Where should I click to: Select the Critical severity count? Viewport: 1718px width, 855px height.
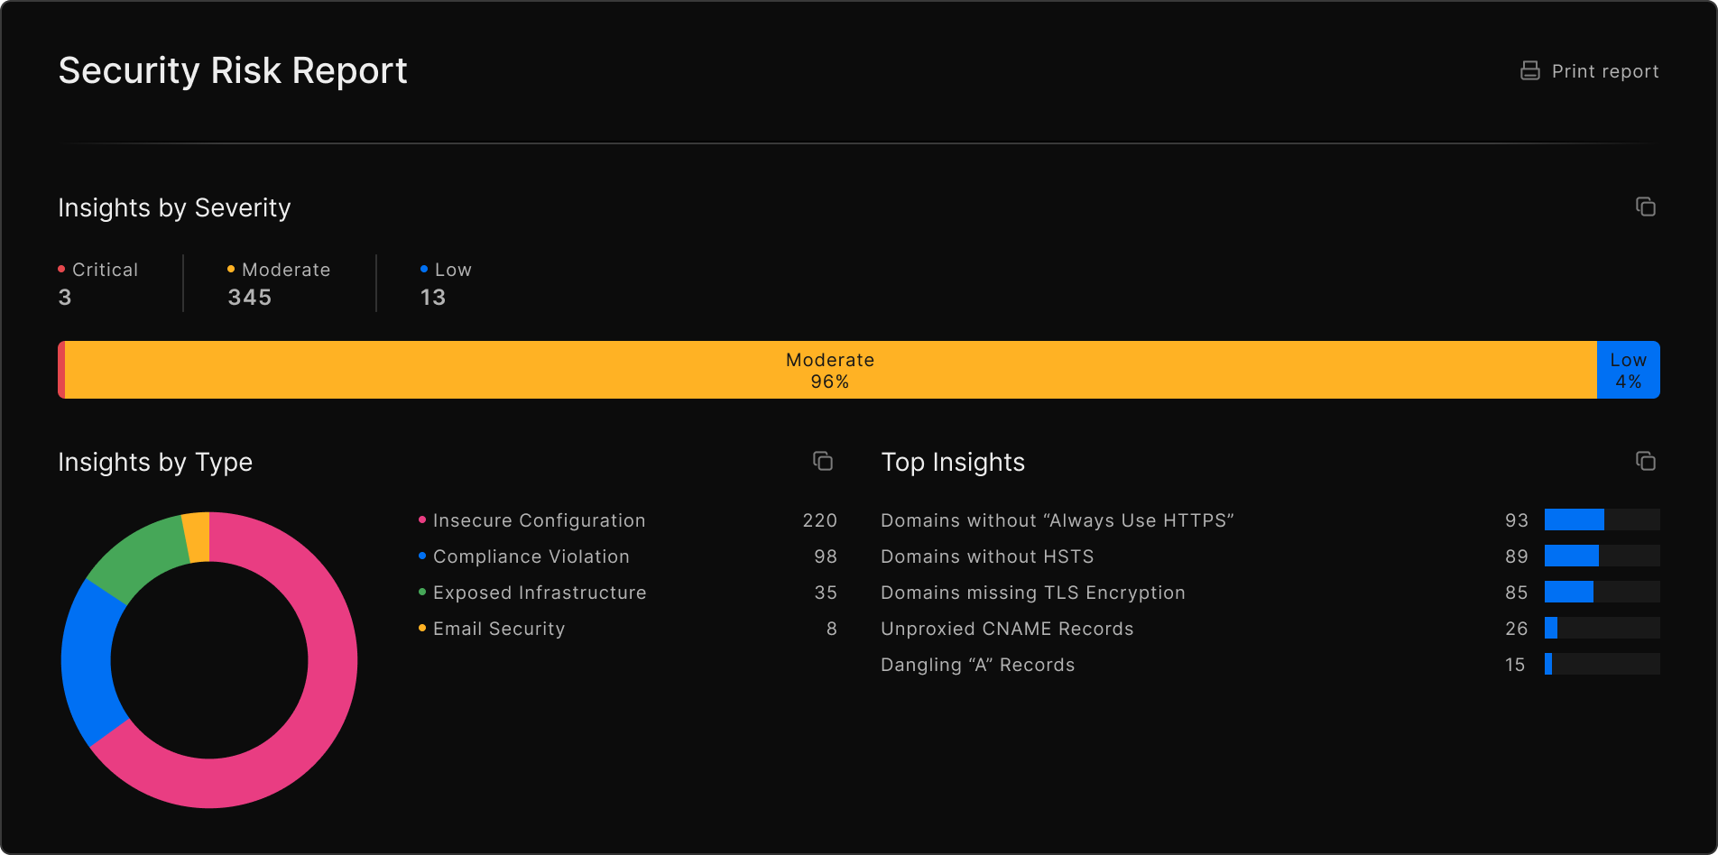pyautogui.click(x=65, y=298)
